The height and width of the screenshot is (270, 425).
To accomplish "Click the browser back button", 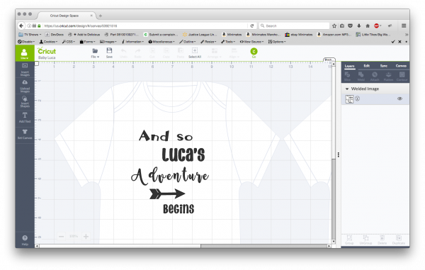I will tap(21, 26).
